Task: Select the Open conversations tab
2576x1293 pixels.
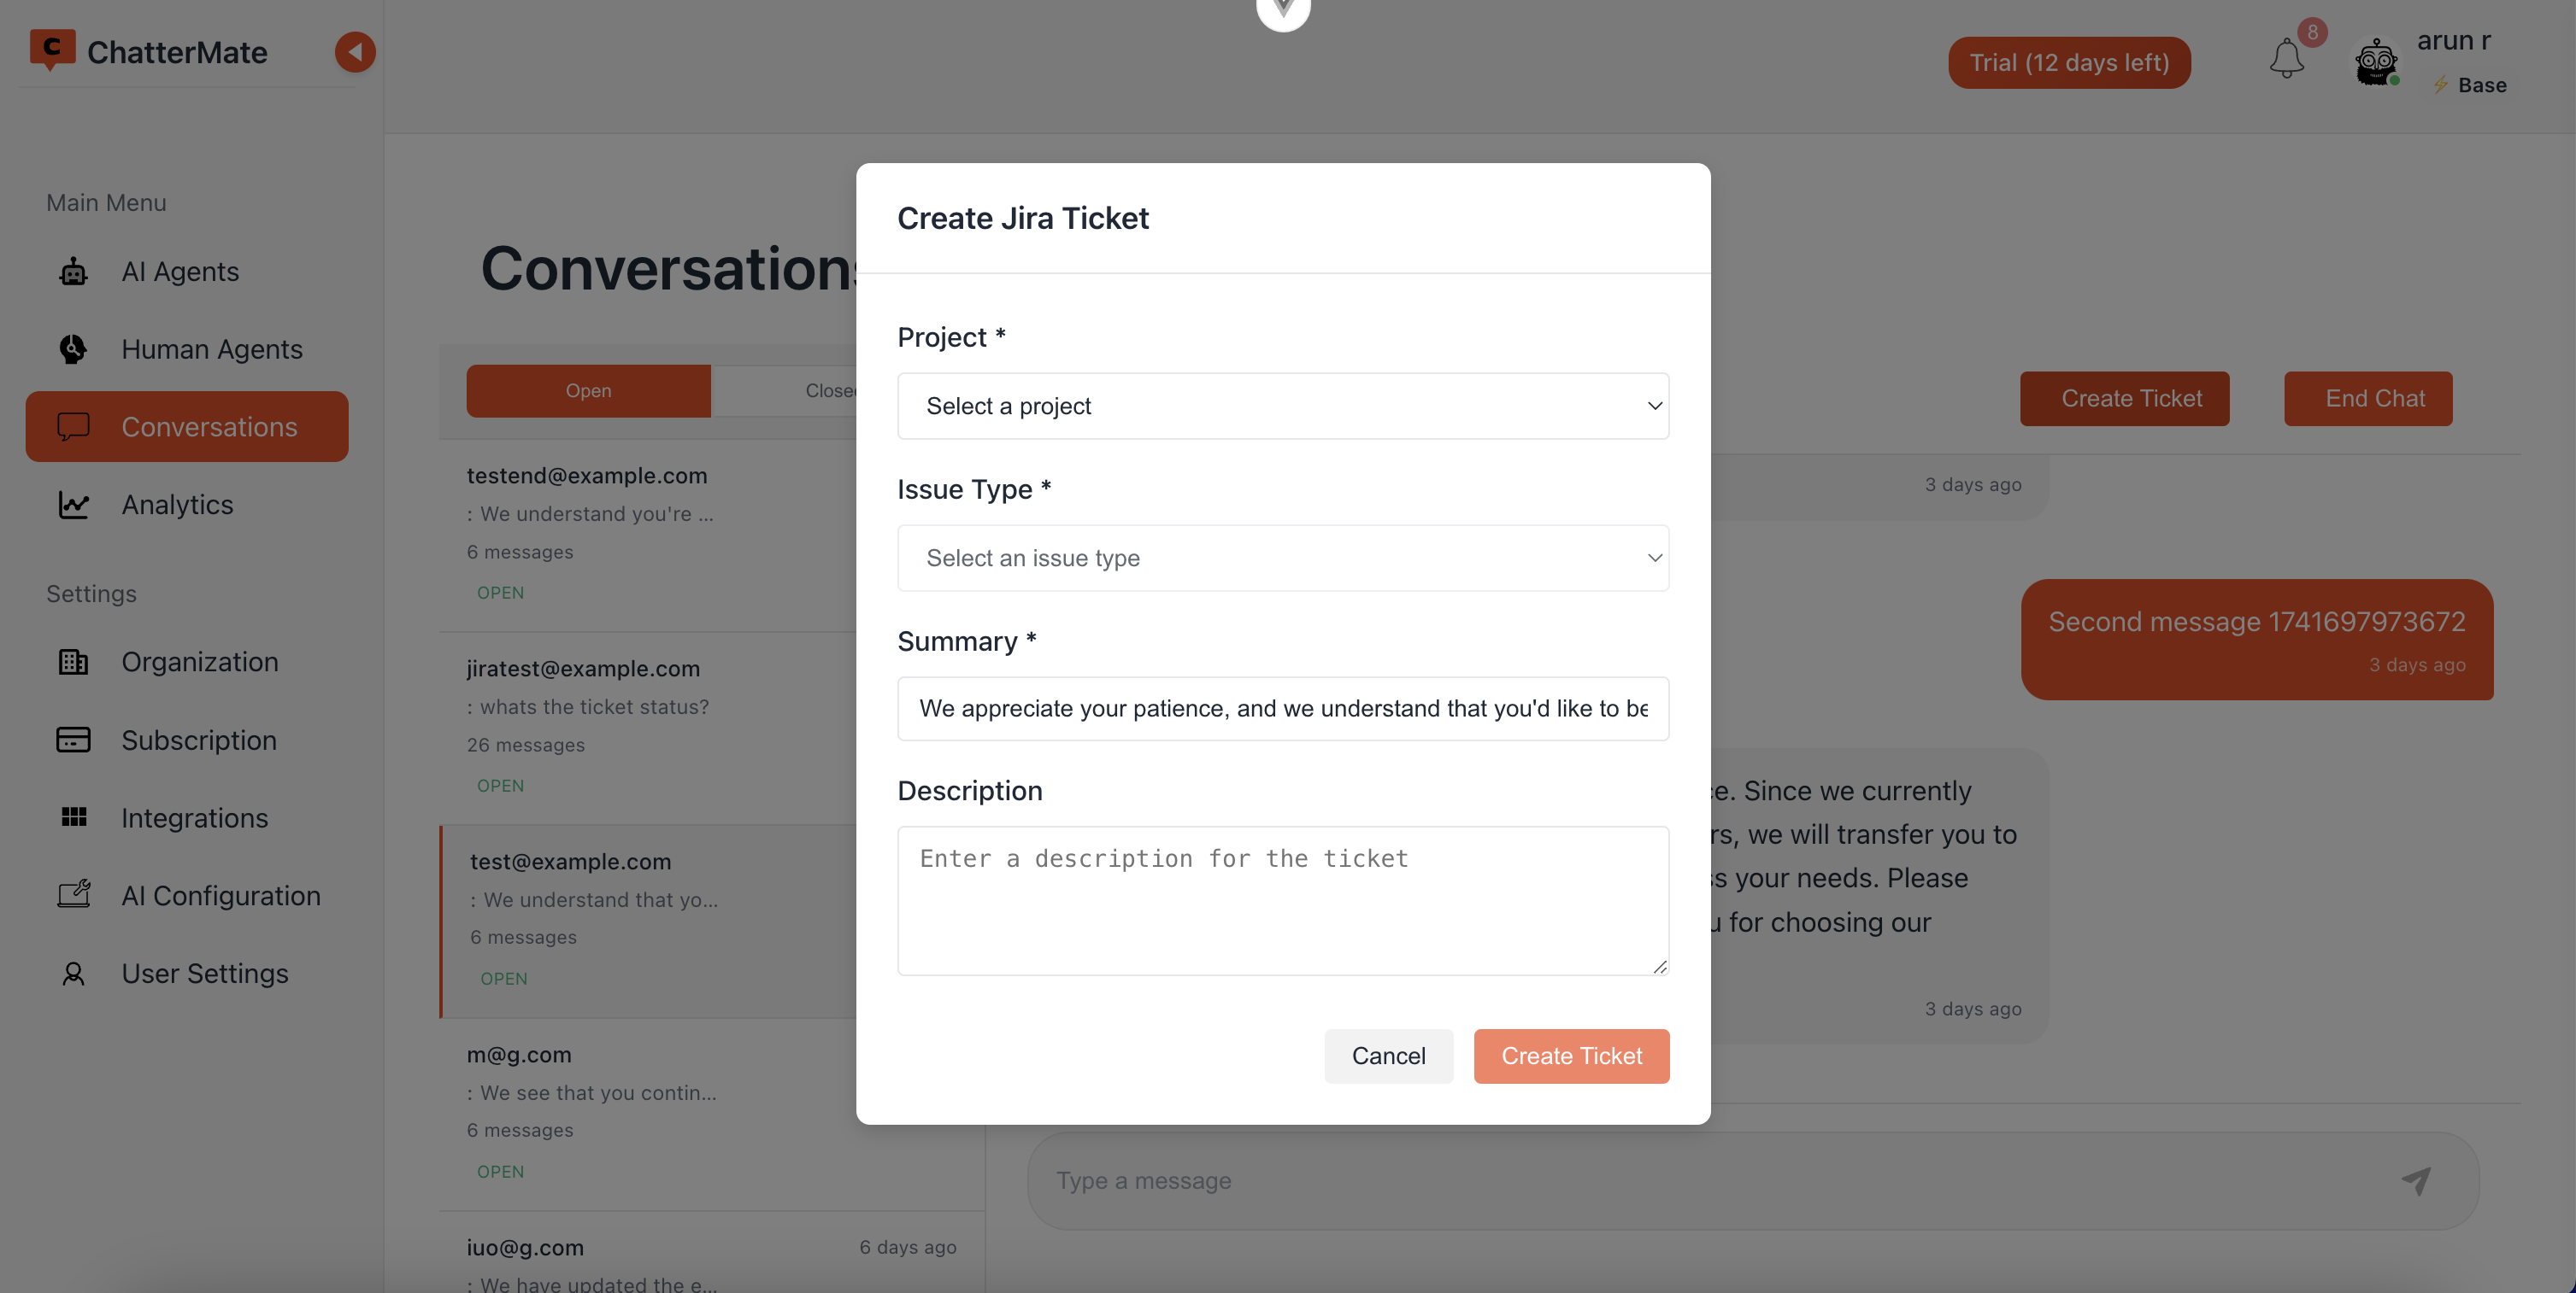Action: coord(588,390)
